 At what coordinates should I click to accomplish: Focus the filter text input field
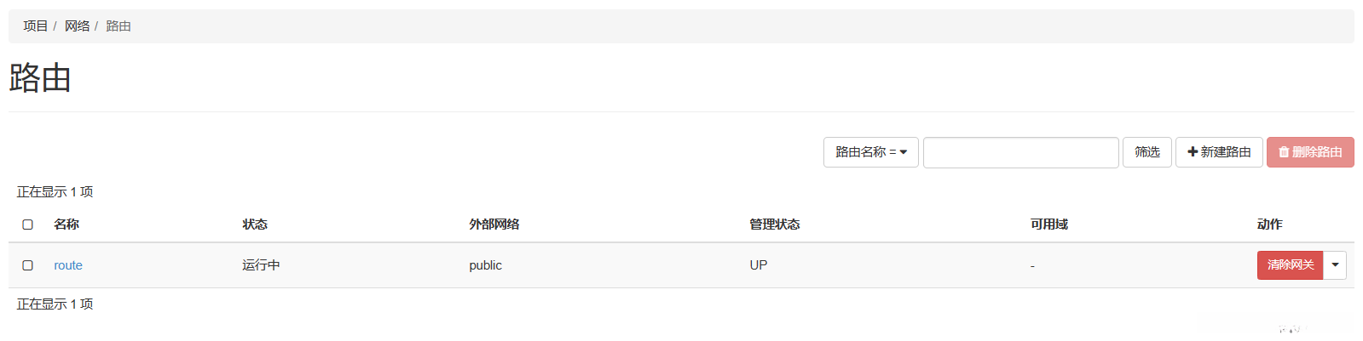click(x=1020, y=152)
